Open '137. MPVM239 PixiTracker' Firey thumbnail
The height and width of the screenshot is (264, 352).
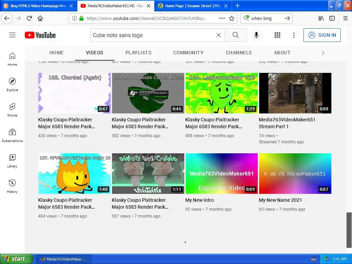pyautogui.click(x=74, y=174)
